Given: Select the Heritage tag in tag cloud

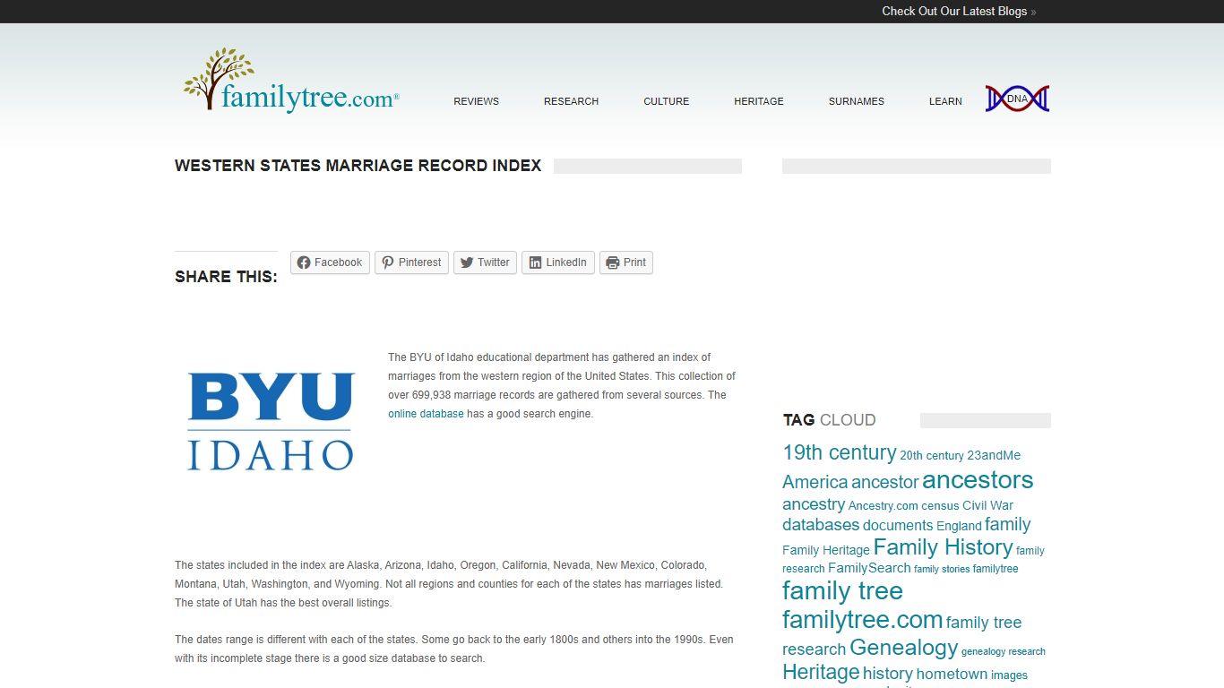Looking at the screenshot, I should (x=821, y=673).
